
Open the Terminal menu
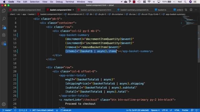(70, 2)
